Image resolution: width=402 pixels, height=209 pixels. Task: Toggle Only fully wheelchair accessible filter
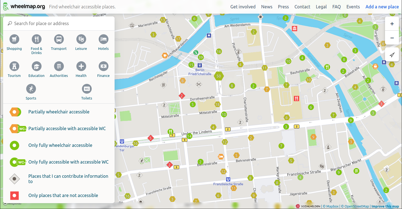(60, 145)
